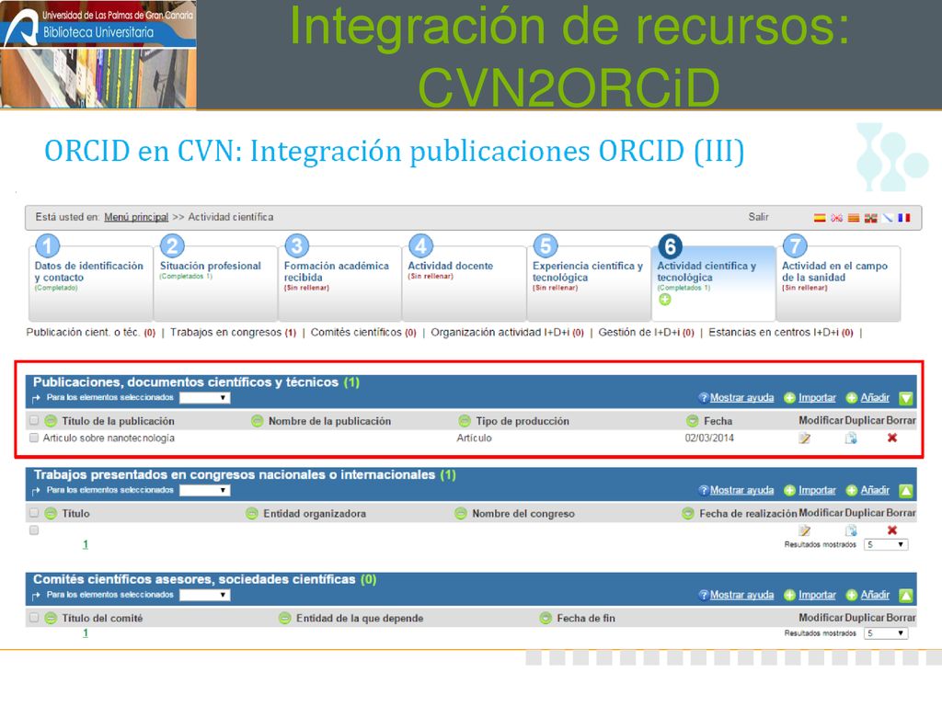Open Situación profesional tab
Image resolution: width=942 pixels, height=706 pixels.
(215, 283)
